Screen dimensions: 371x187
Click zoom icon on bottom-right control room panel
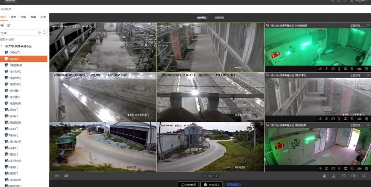coord(352,169)
